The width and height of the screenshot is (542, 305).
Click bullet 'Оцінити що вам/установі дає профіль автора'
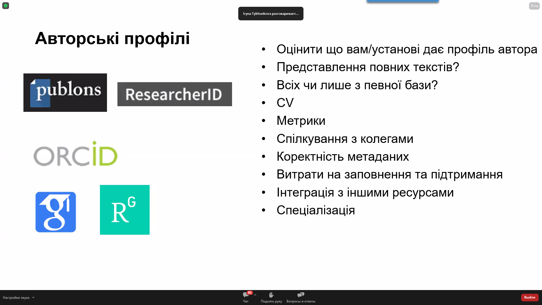tap(407, 49)
